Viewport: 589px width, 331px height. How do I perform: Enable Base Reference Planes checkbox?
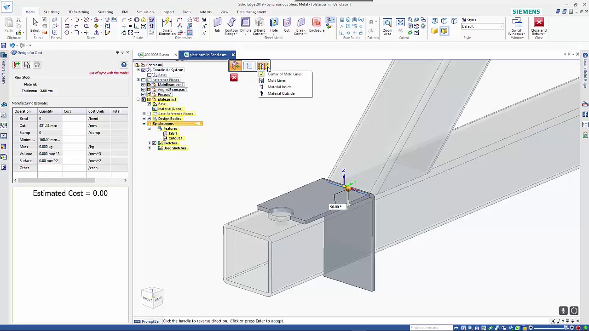click(149, 114)
